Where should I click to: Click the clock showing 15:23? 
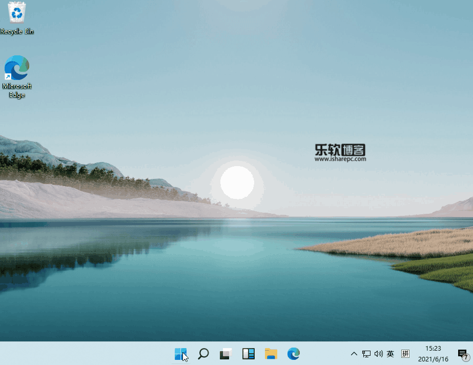434,348
